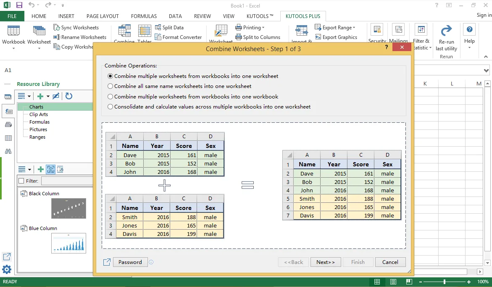This screenshot has width=492, height=287.
Task: Enable the Filter checkbox
Action: pyautogui.click(x=21, y=181)
